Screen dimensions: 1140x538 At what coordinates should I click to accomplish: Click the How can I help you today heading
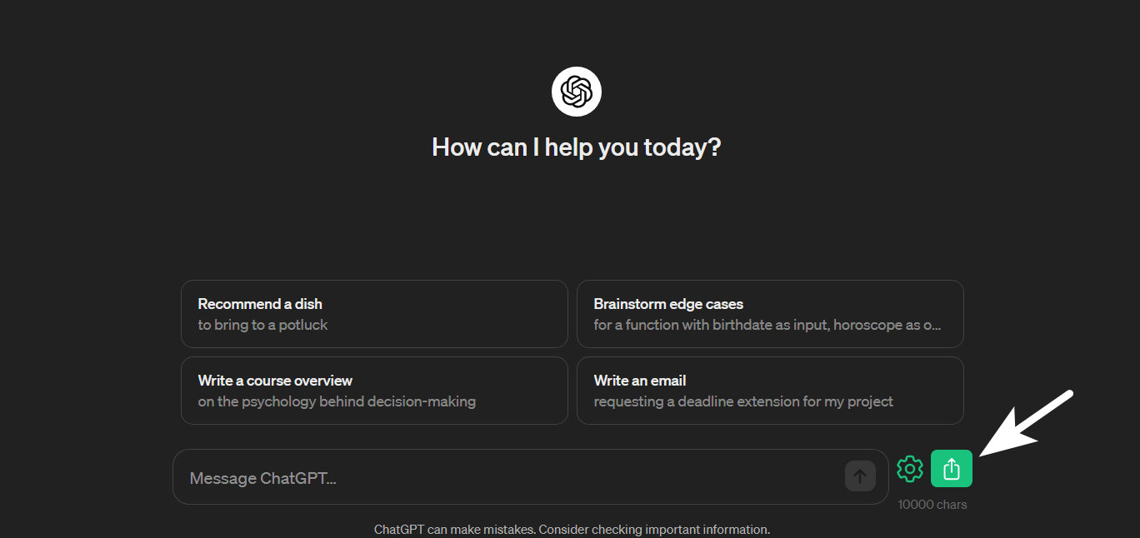(576, 147)
